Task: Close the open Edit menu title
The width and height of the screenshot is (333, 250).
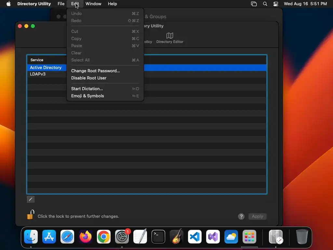Action: point(75,4)
